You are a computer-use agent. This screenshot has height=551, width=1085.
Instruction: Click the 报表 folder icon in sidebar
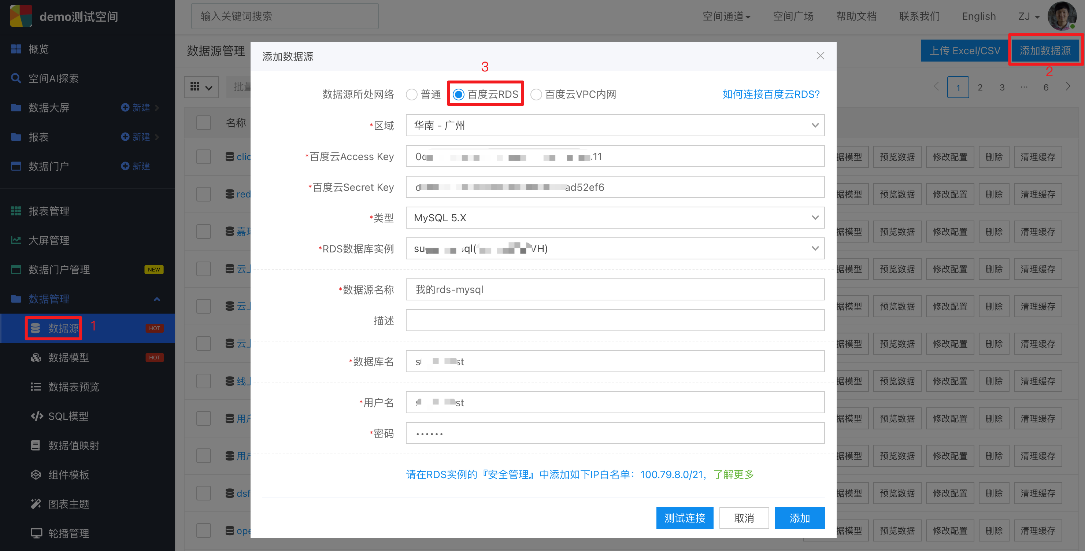point(16,137)
